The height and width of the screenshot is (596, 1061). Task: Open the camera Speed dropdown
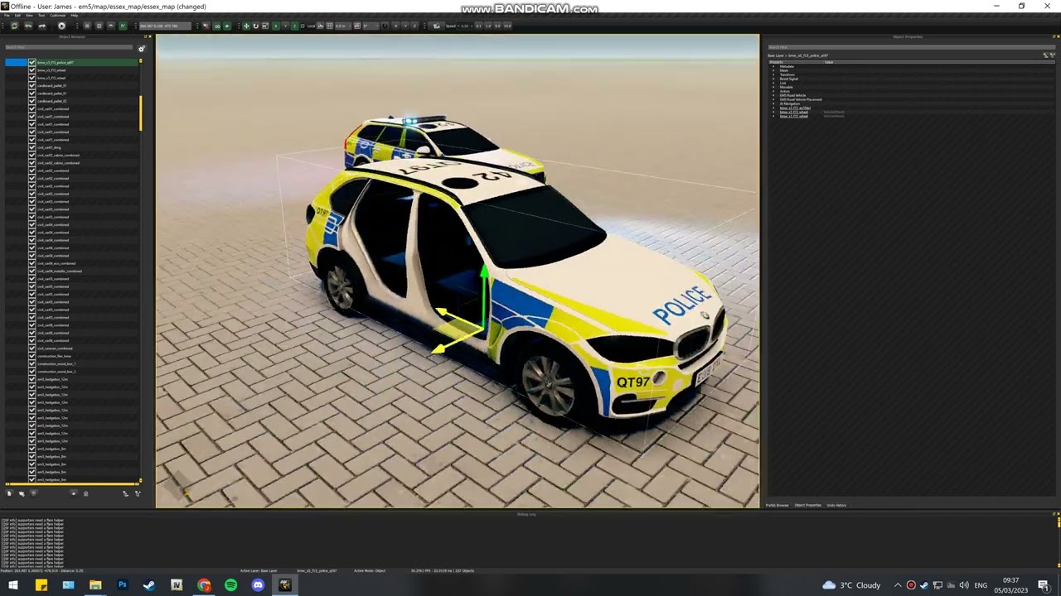click(x=465, y=26)
